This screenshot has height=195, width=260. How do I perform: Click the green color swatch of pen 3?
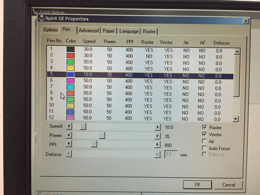click(71, 62)
